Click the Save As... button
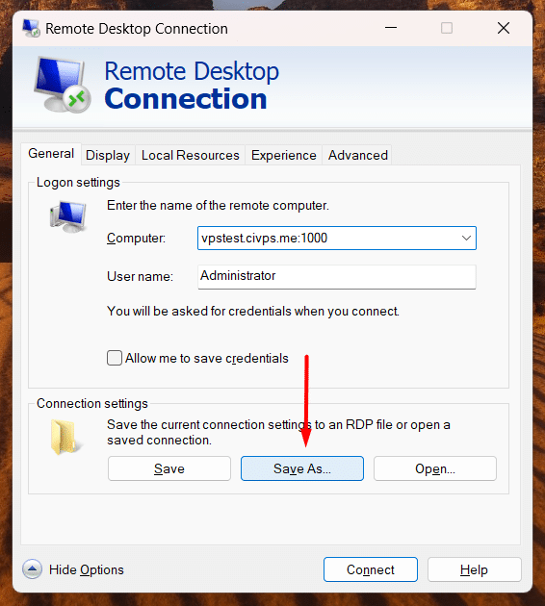The height and width of the screenshot is (606, 545). click(x=302, y=468)
